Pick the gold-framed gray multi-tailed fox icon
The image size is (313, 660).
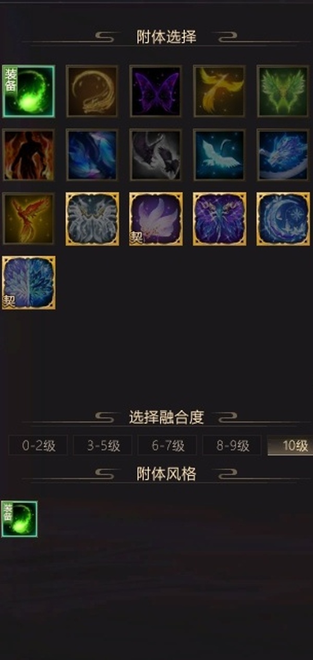click(92, 218)
